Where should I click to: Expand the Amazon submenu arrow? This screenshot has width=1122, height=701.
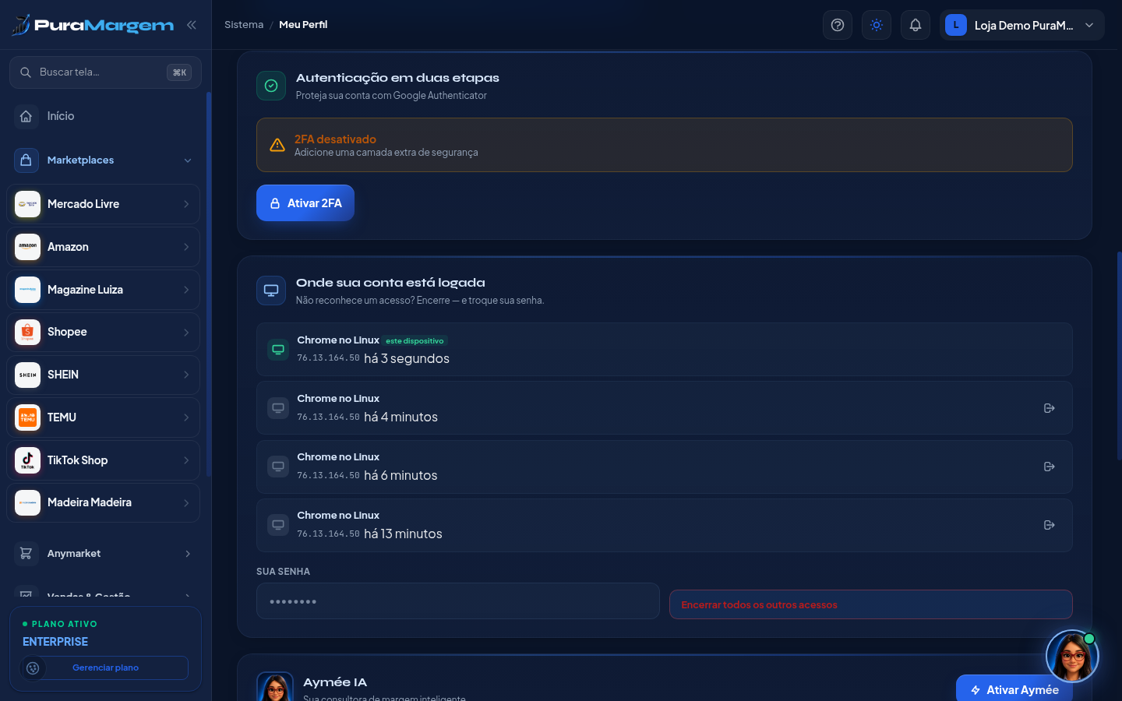click(186, 247)
